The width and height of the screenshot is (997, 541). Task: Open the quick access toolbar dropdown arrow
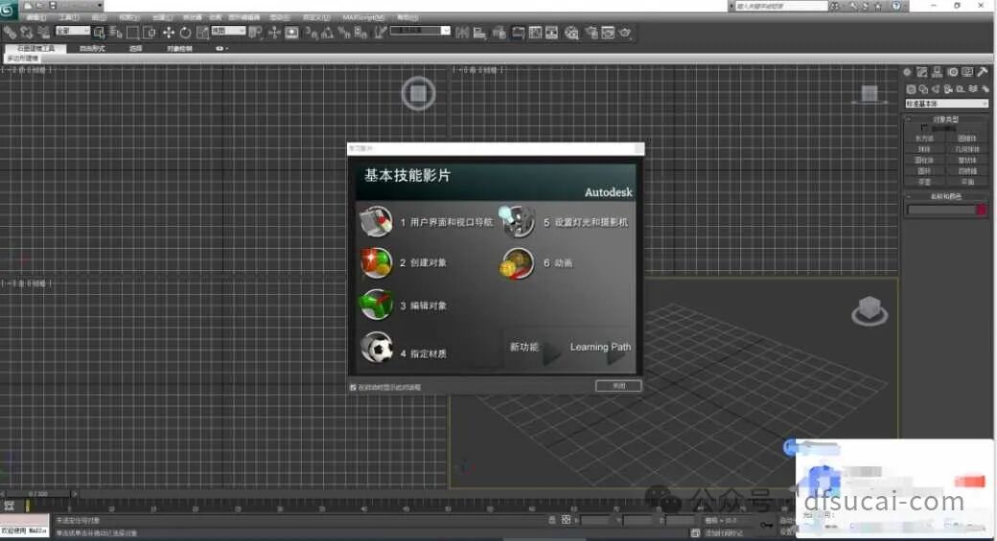100,5
